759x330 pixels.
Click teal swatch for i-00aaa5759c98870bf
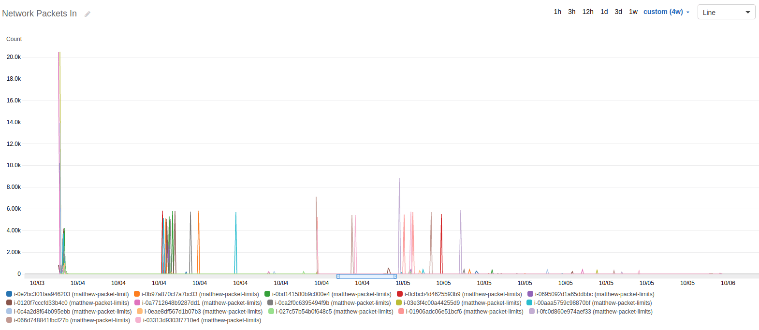(x=529, y=302)
